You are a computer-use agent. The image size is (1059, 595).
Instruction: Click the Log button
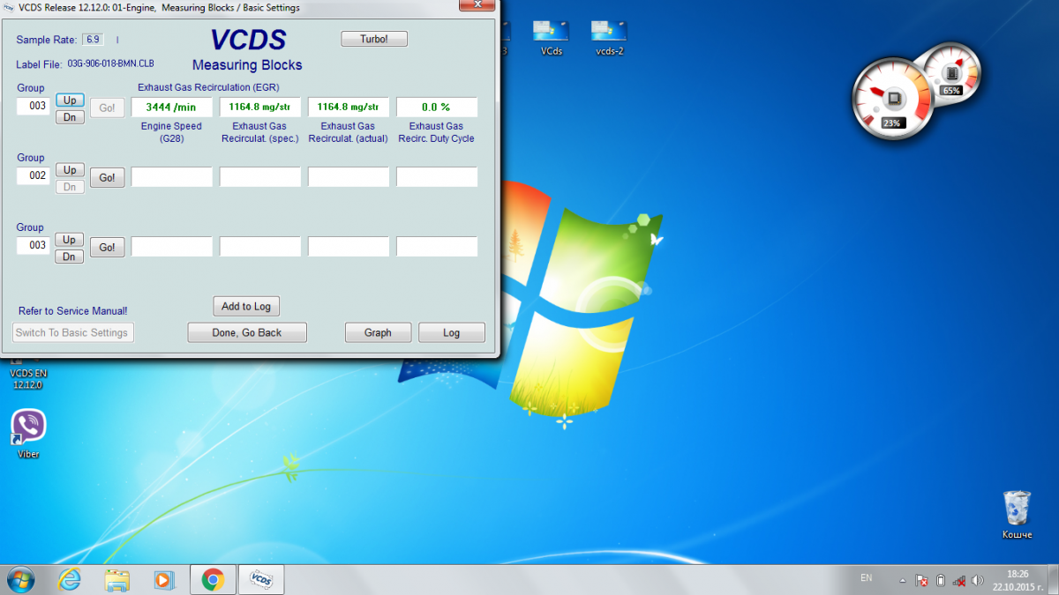coord(452,332)
